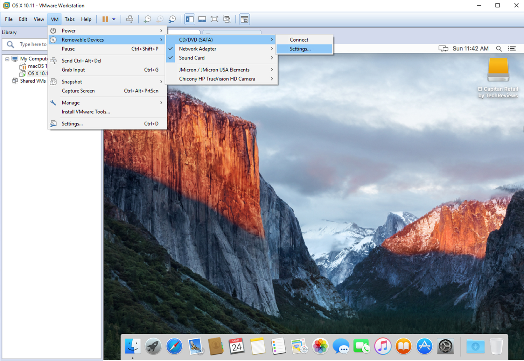Select the OS X 10.11 VM in Library

[34, 73]
